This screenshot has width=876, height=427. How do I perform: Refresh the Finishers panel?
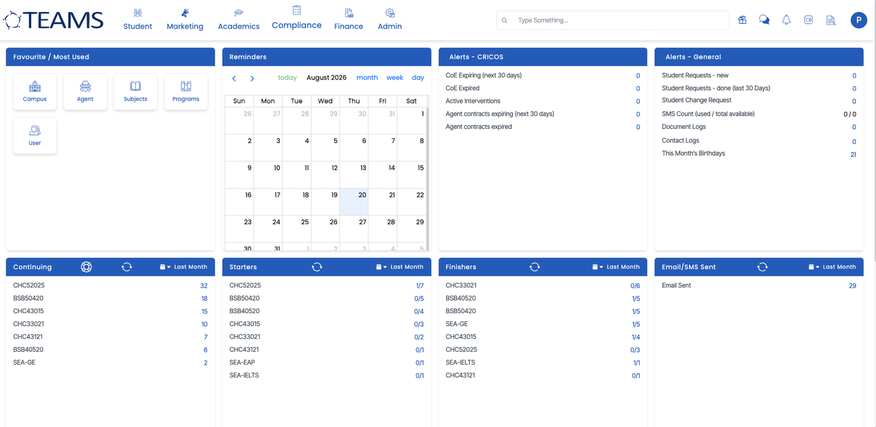point(534,267)
